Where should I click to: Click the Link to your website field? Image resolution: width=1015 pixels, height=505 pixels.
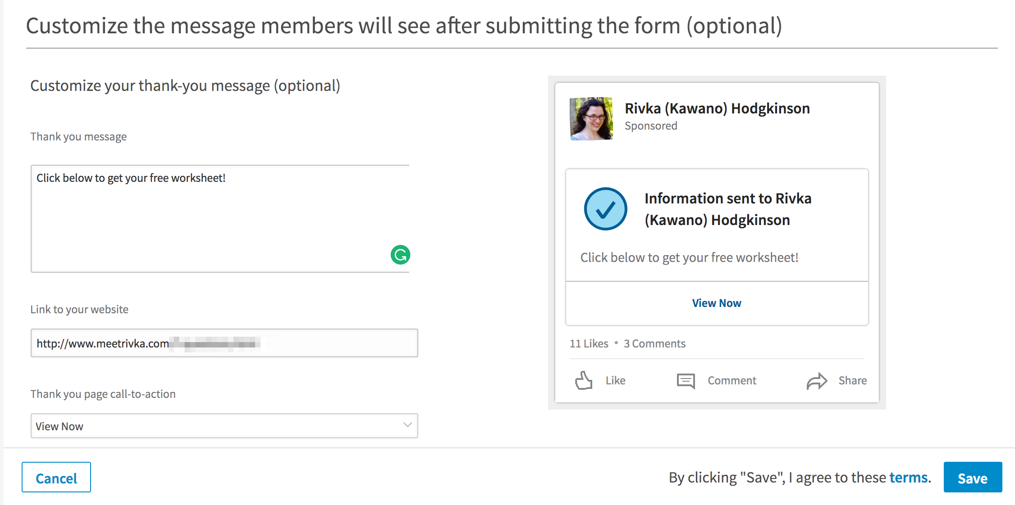click(224, 343)
